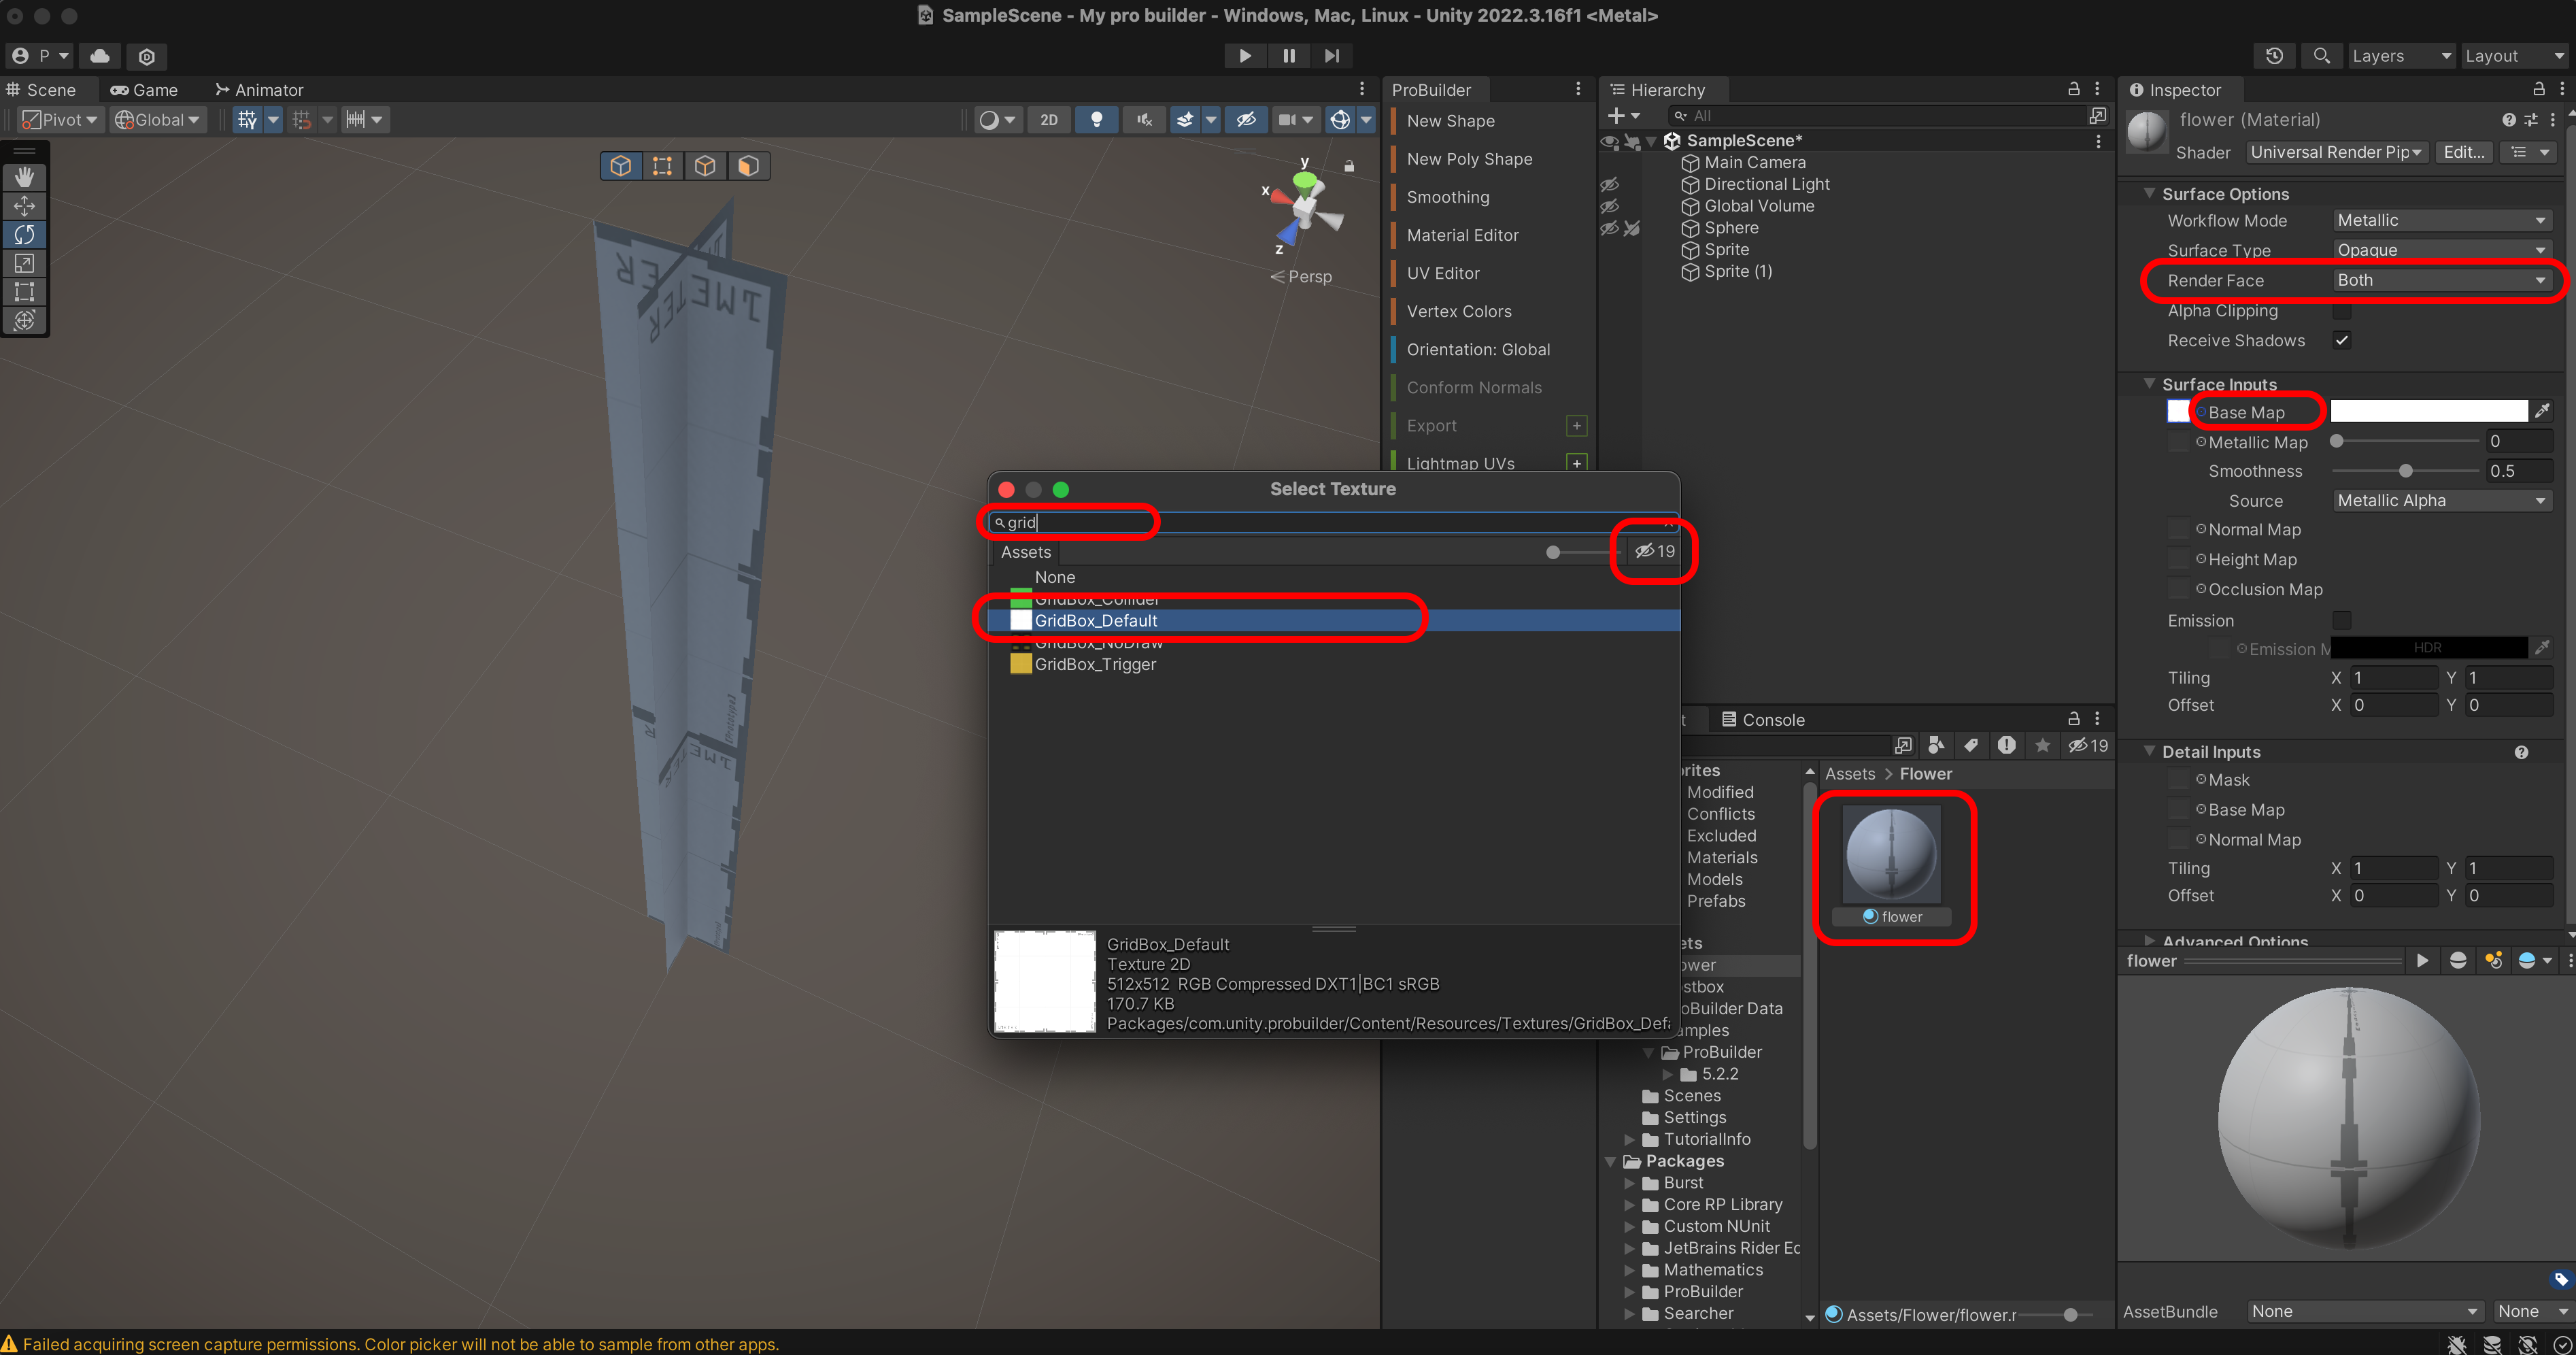Select the Move tool in scene toolbar

point(24,206)
